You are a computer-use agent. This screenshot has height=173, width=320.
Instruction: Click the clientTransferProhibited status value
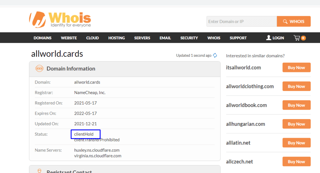click(97, 140)
